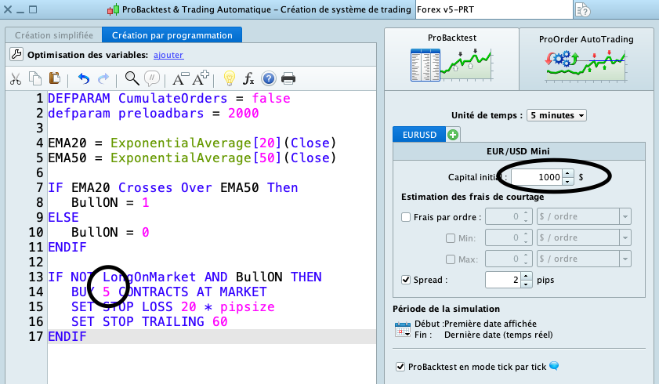Select Création par programmation tab
Image resolution: width=659 pixels, height=384 pixels.
pos(172,35)
